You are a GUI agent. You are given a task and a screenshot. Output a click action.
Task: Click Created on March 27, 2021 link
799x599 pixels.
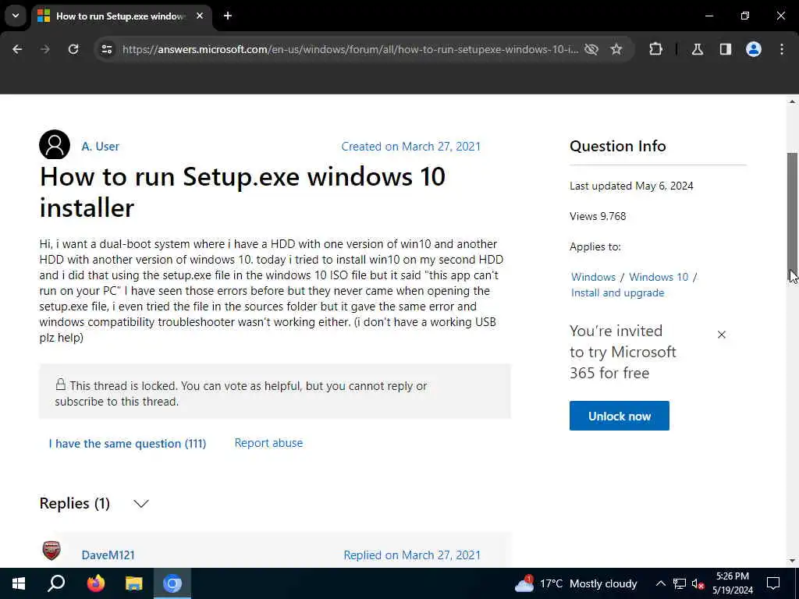click(410, 147)
